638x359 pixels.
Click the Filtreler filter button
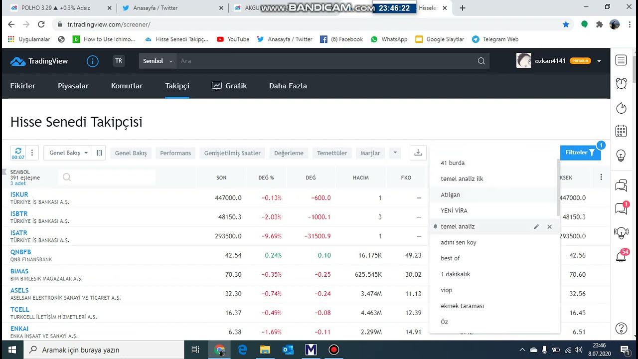tap(581, 153)
